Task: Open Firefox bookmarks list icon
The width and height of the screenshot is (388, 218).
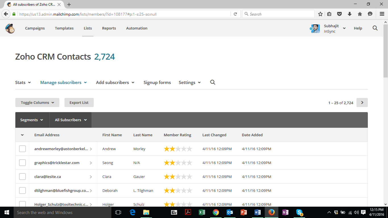Action: point(329,14)
